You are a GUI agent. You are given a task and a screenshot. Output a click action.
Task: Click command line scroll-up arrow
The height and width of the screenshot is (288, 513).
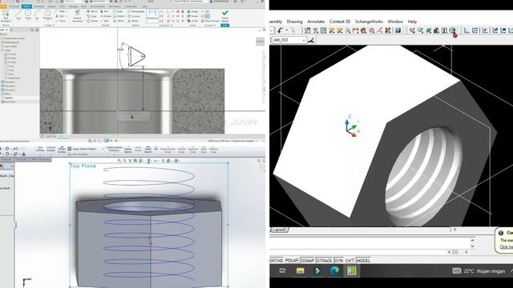472,240
